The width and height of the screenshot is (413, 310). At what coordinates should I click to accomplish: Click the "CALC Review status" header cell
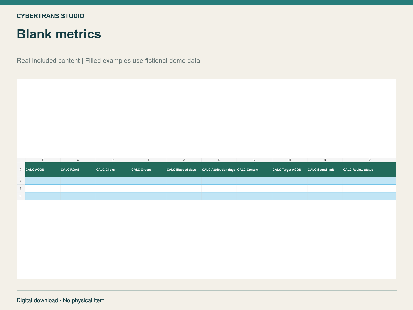[x=370, y=170]
